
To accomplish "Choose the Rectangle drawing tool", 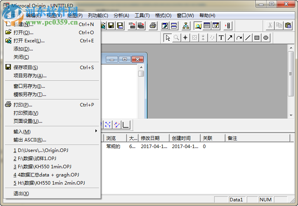I will coord(257,38).
